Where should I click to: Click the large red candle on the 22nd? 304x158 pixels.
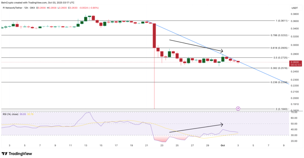point(154,36)
